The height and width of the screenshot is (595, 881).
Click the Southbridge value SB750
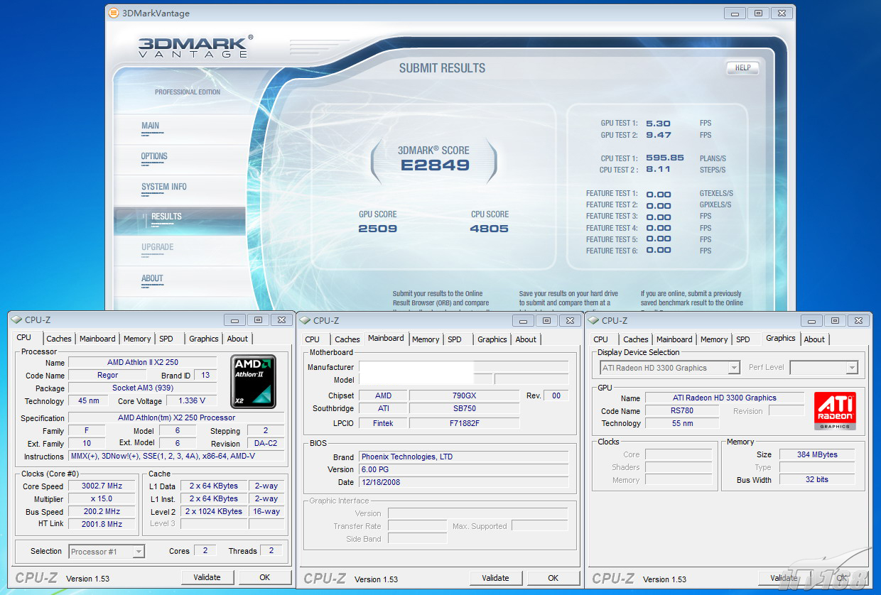pyautogui.click(x=464, y=408)
